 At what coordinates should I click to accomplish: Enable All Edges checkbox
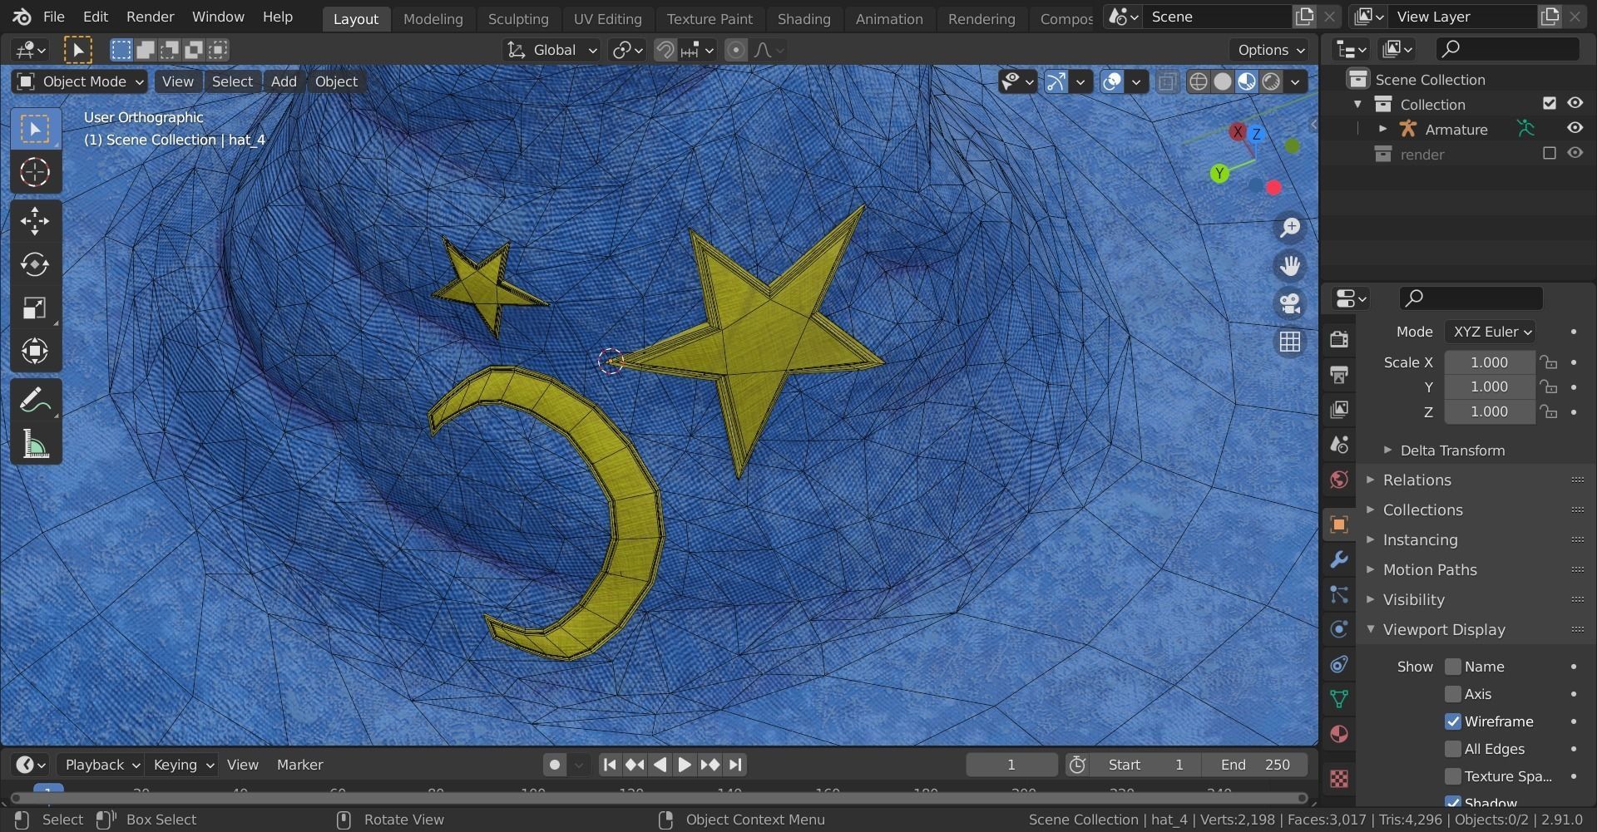coord(1453,749)
